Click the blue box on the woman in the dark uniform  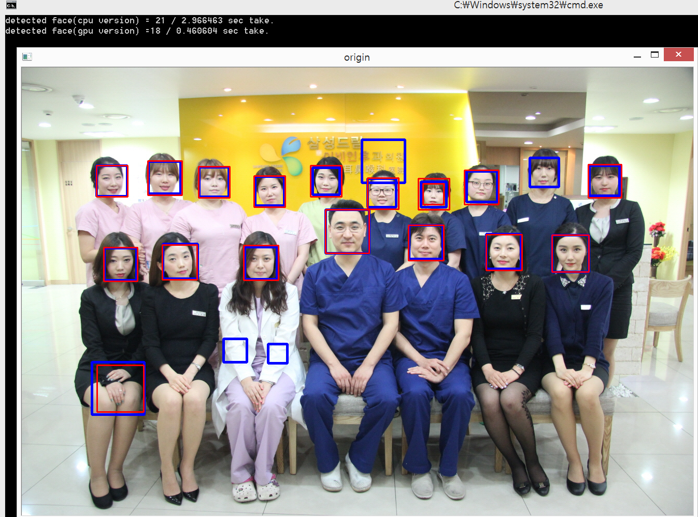coord(544,173)
